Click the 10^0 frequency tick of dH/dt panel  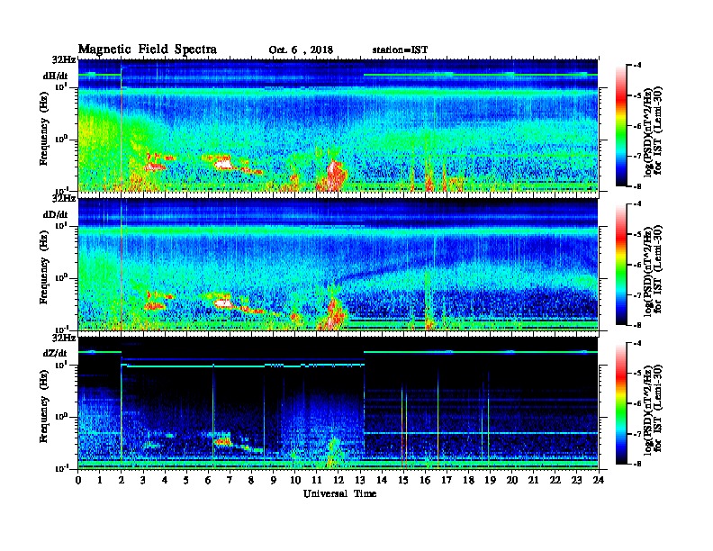(62, 139)
